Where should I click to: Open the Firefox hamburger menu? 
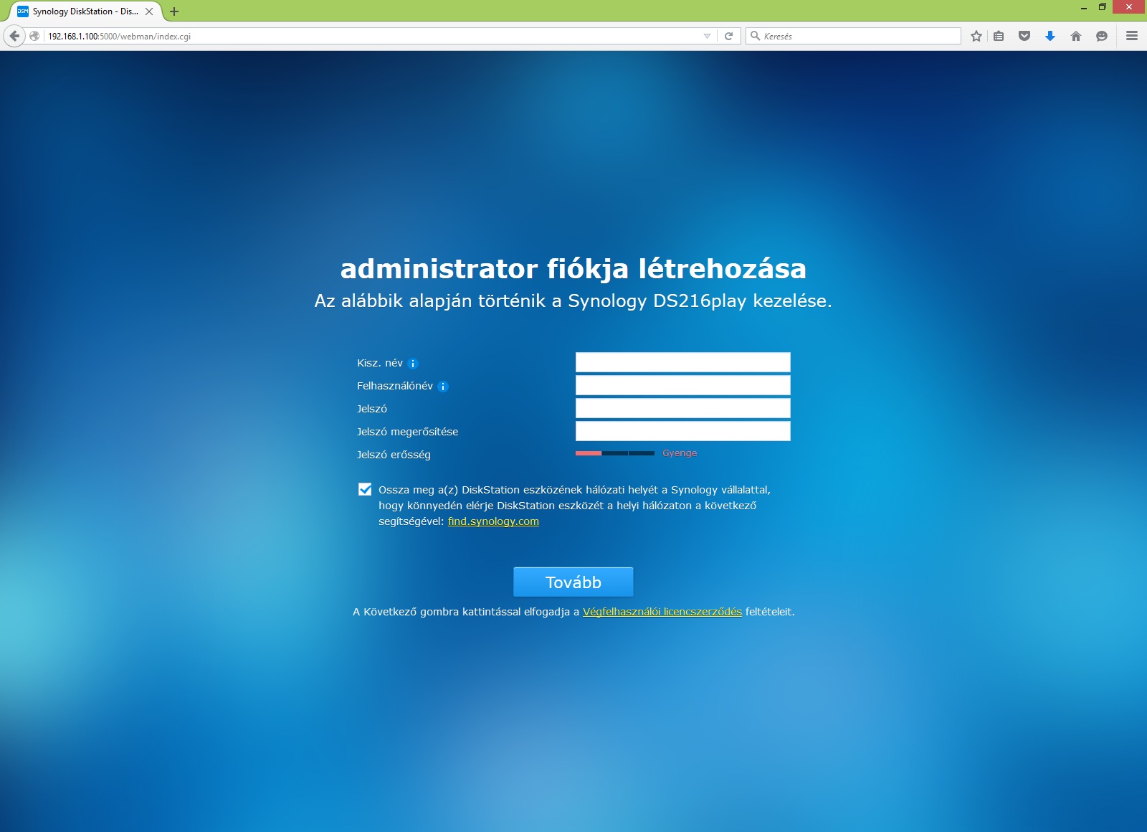pos(1132,36)
